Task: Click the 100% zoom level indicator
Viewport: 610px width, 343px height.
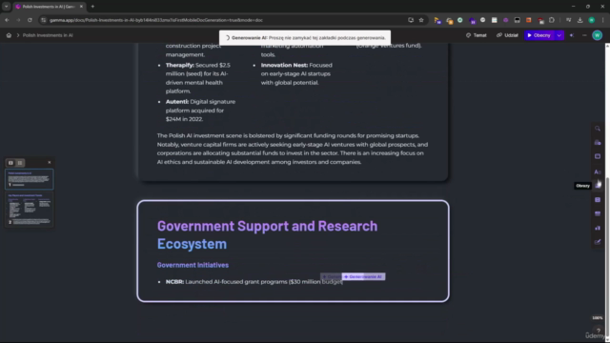Action: pyautogui.click(x=598, y=317)
